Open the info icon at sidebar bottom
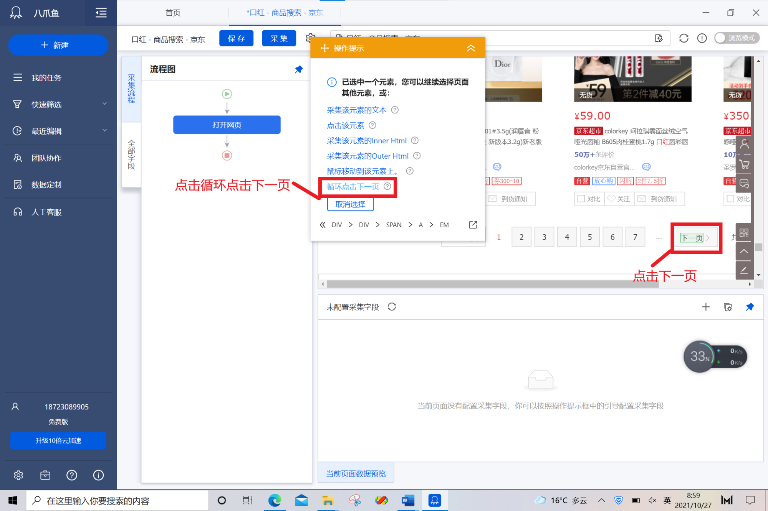The width and height of the screenshot is (768, 511). (x=98, y=475)
